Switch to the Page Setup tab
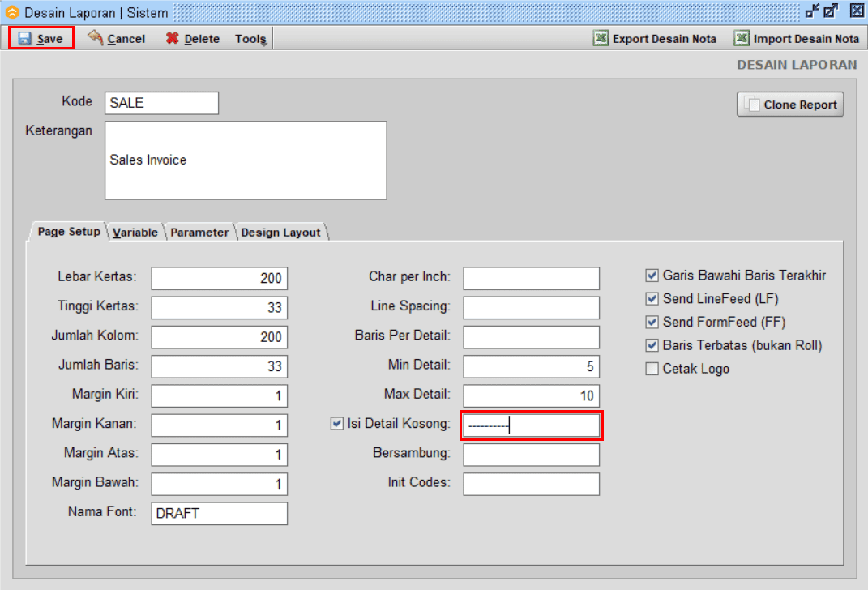This screenshot has height=590, width=868. [69, 231]
